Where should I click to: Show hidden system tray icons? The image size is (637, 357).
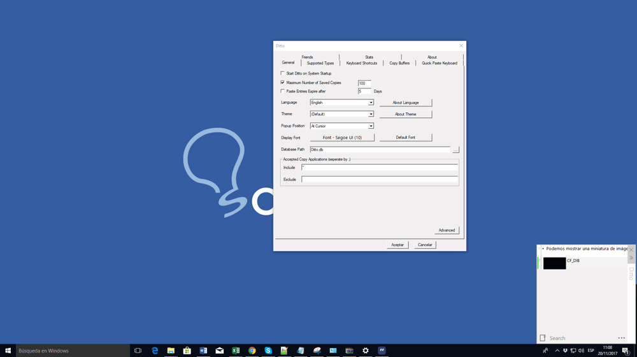pyautogui.click(x=557, y=351)
